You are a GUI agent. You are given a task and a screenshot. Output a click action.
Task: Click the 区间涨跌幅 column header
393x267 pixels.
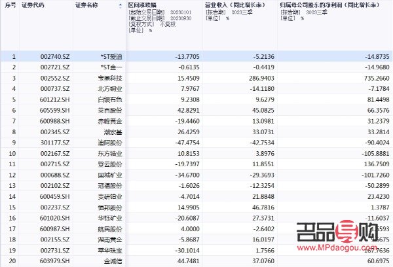point(142,5)
